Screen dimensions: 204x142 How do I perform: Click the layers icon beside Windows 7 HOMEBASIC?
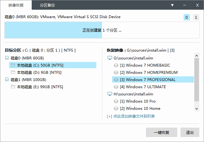point(116,65)
